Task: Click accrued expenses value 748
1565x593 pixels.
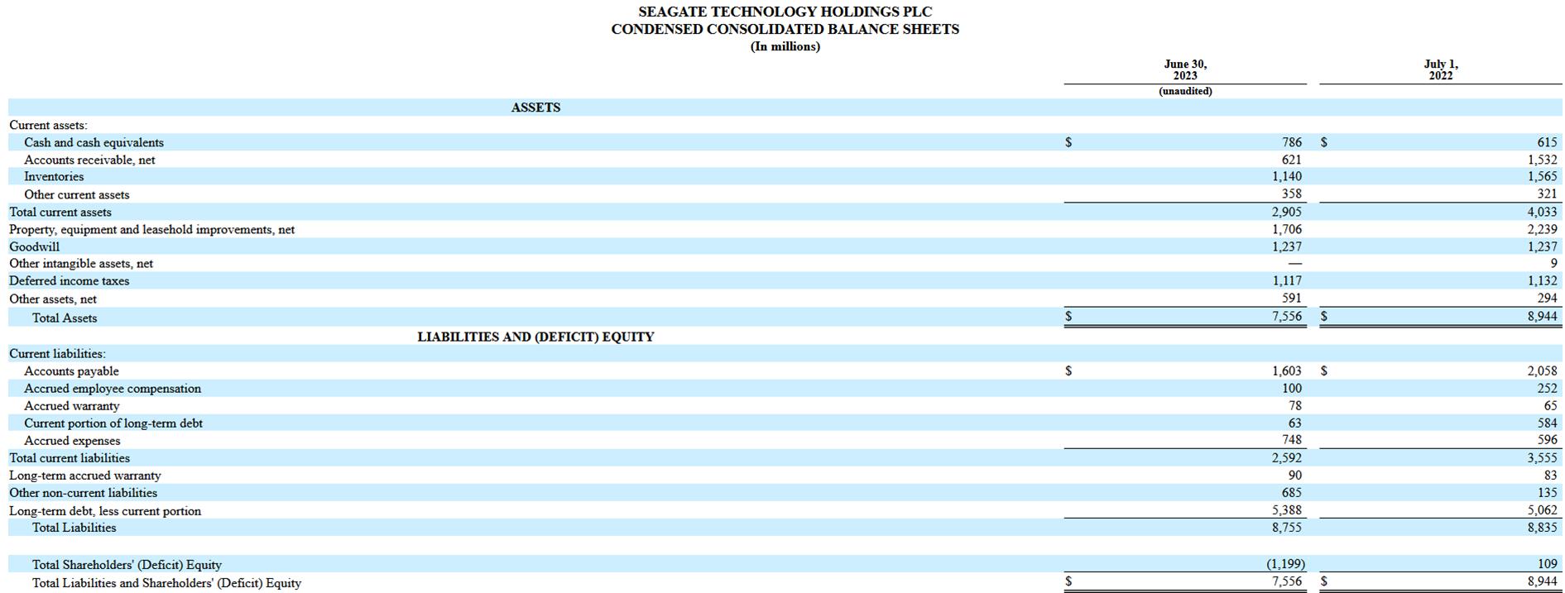Action: click(x=1291, y=439)
